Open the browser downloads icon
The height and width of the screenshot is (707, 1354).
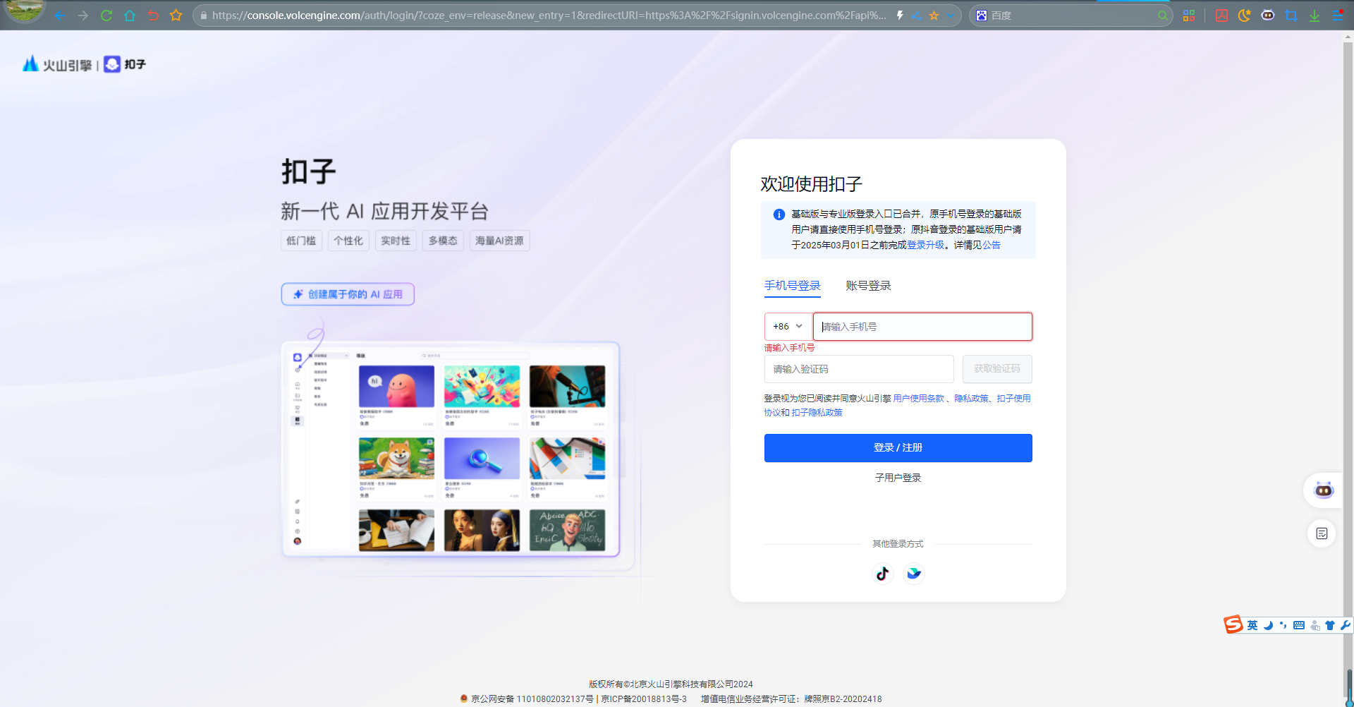1315,16
